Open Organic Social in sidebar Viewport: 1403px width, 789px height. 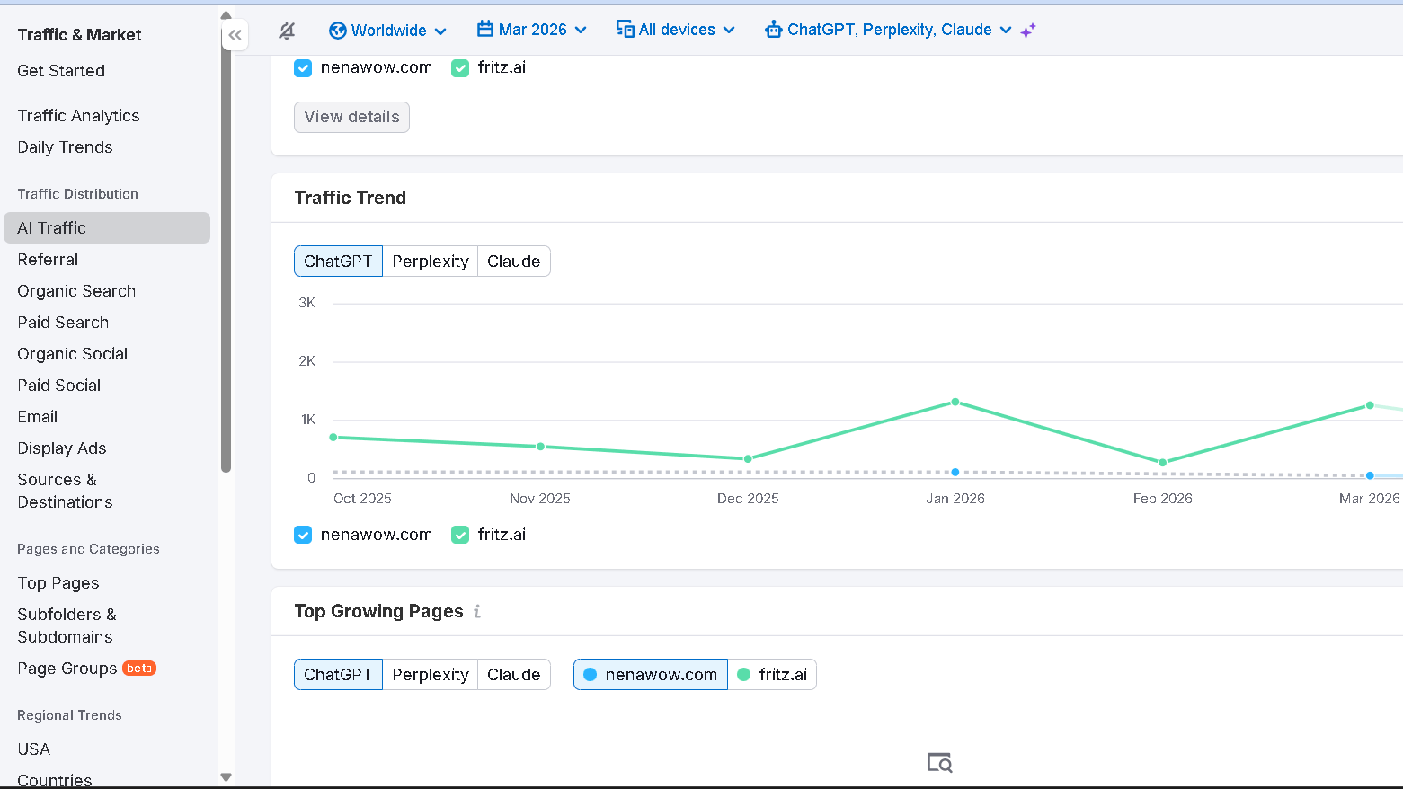click(x=73, y=354)
